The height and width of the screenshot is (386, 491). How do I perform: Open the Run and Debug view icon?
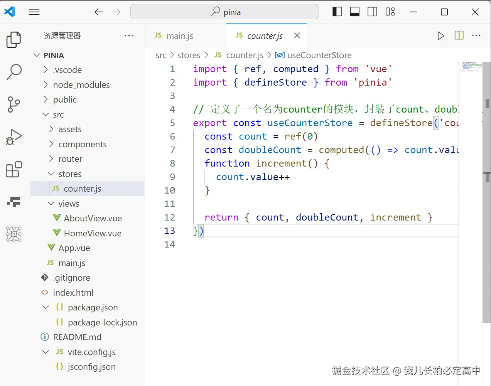[x=14, y=137]
